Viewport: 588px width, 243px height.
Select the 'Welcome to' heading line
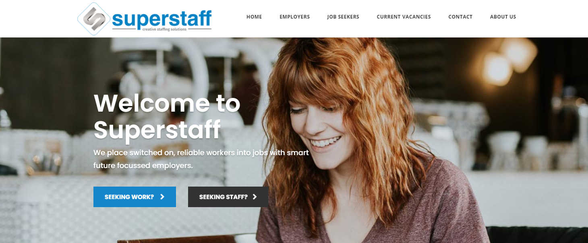pyautogui.click(x=167, y=103)
